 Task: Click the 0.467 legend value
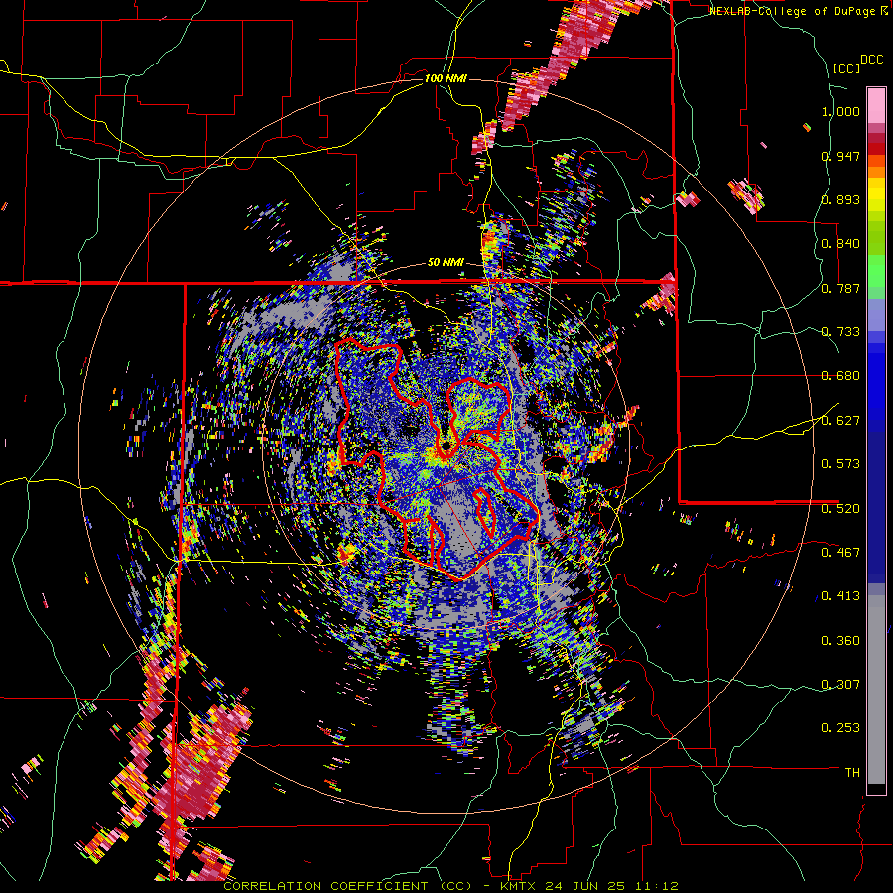coord(840,553)
